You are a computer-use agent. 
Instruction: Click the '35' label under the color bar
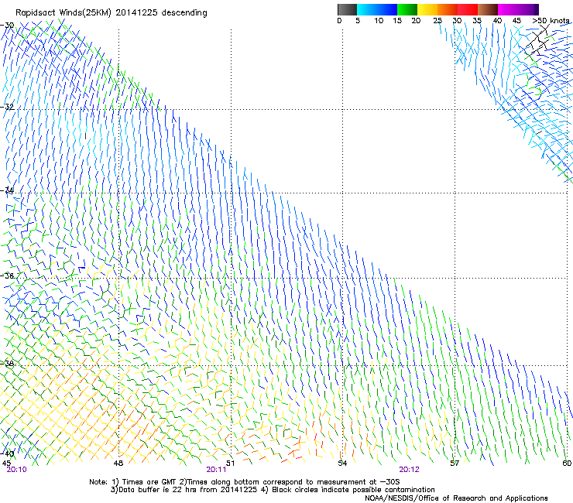coord(477,20)
